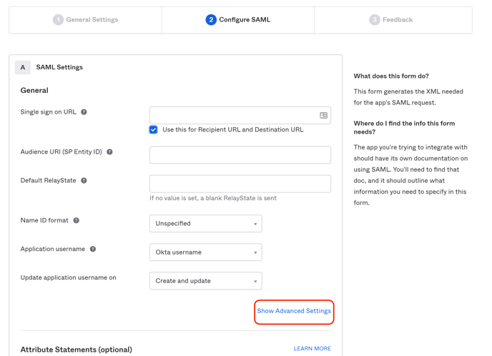This screenshot has height=356, width=492.
Task: Focus the Single sign on URL field
Action: click(232, 115)
